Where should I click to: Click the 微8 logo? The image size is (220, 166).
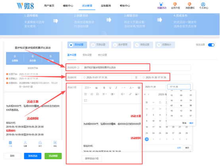pyautogui.click(x=25, y=6)
